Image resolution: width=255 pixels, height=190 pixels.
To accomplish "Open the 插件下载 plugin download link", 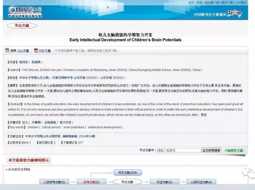I will point(227,2).
